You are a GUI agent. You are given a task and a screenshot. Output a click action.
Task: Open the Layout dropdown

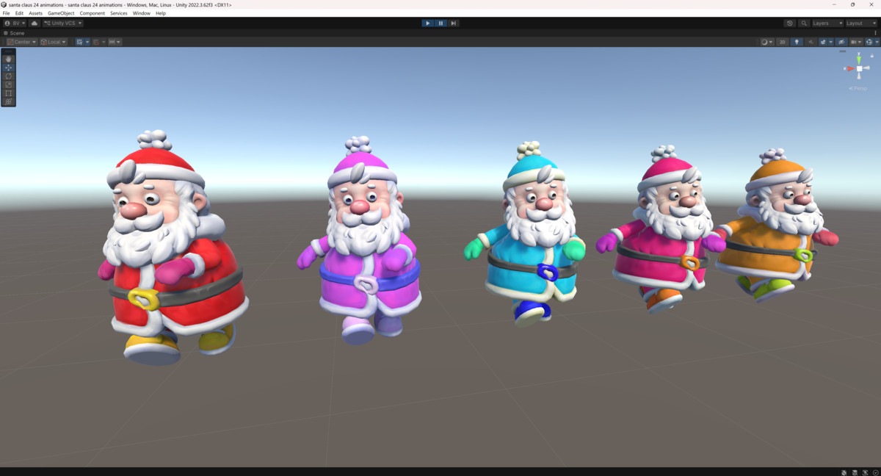(x=860, y=24)
